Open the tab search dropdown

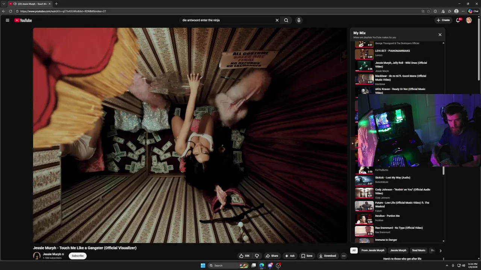click(4, 4)
